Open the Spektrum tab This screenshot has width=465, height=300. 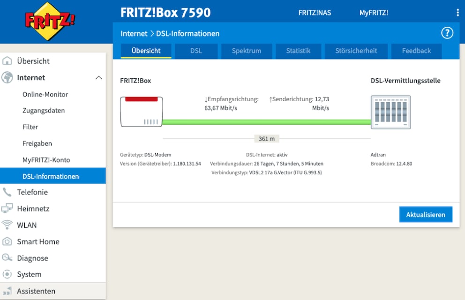pos(247,51)
